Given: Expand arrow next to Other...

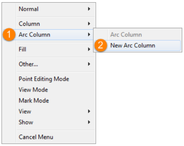Looking at the screenshot, I should [x=89, y=64].
